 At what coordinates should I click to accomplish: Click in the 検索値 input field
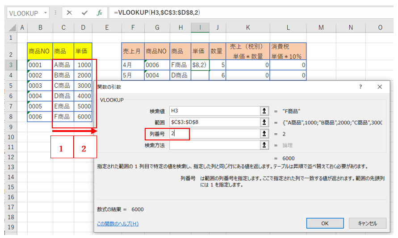click(x=214, y=111)
